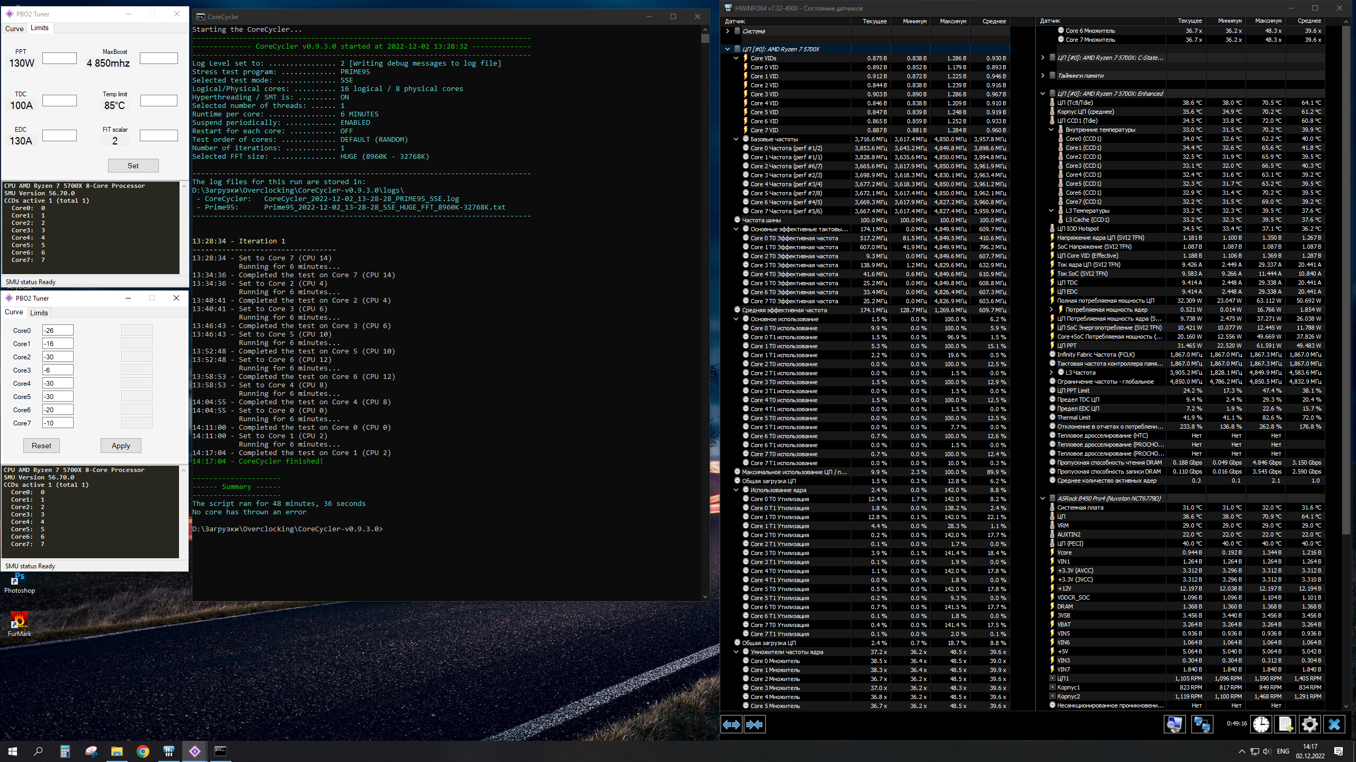Screen dimensions: 1356x762
Task: Click HWiNFO expand columns arrows button
Action: pos(731,724)
